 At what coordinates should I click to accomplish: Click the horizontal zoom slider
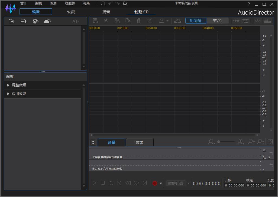[226, 142]
